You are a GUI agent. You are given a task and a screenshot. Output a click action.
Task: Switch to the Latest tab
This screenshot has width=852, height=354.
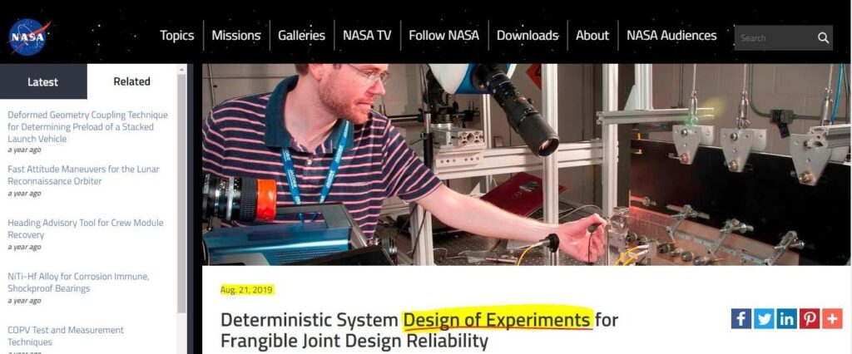coord(43,81)
